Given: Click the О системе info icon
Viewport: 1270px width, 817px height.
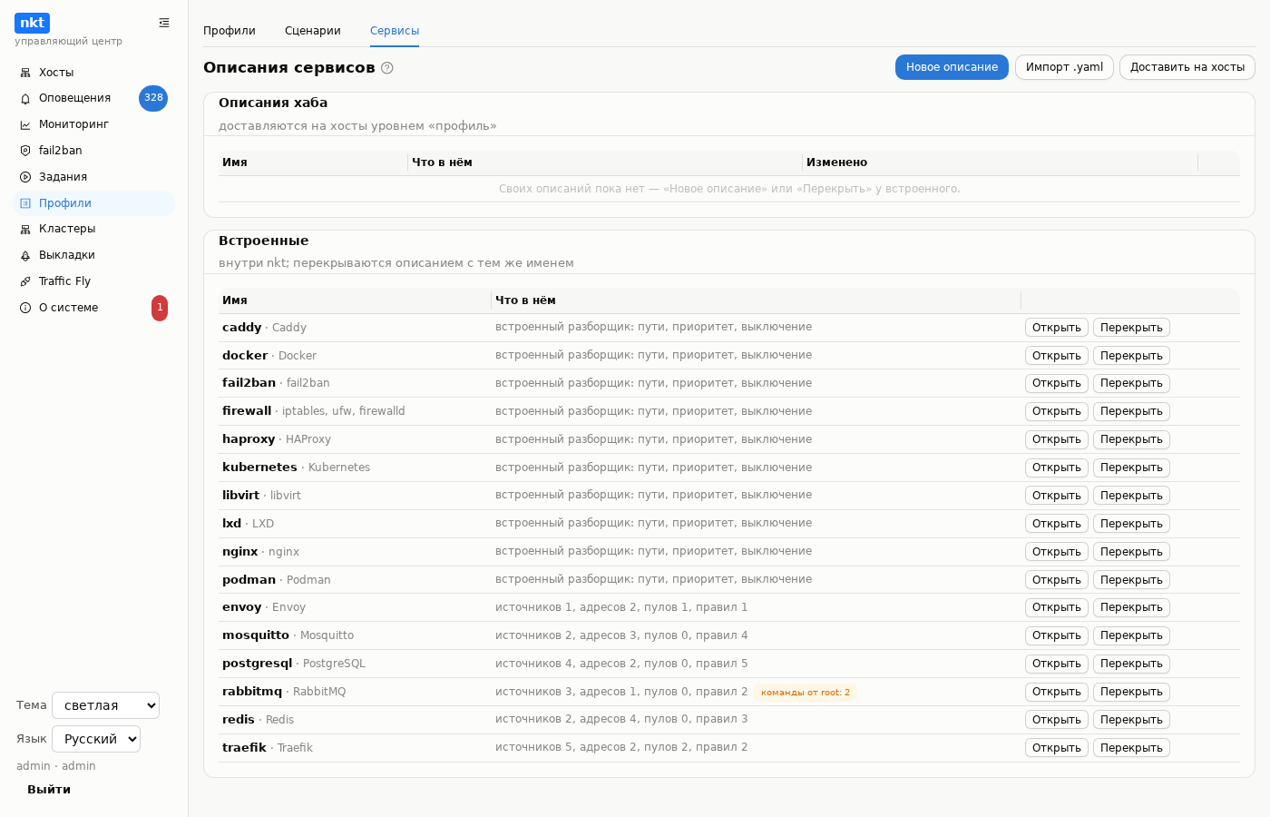Looking at the screenshot, I should (25, 308).
